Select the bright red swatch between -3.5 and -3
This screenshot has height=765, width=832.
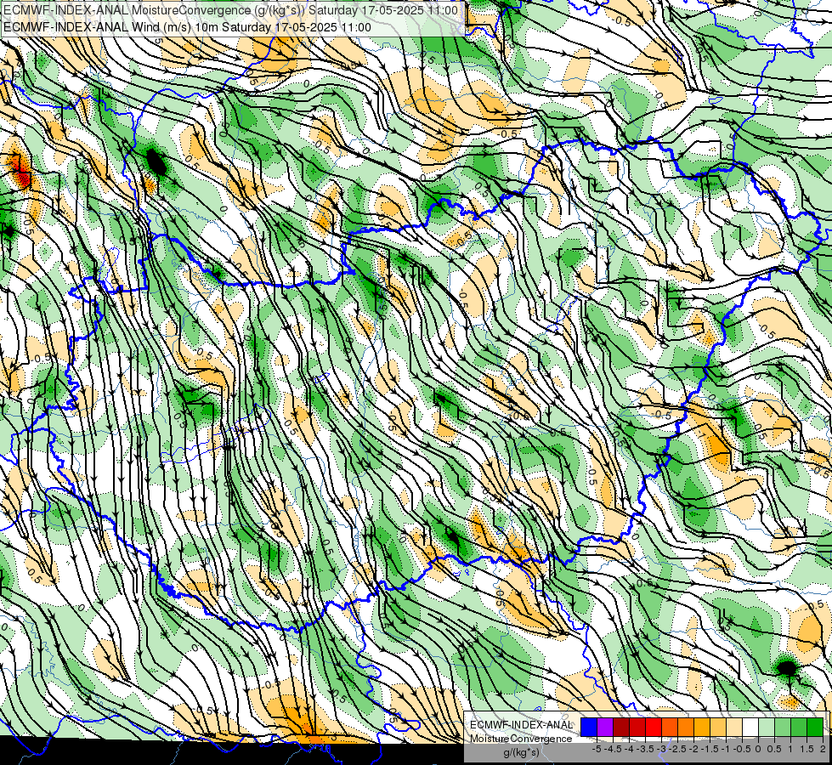tap(654, 727)
